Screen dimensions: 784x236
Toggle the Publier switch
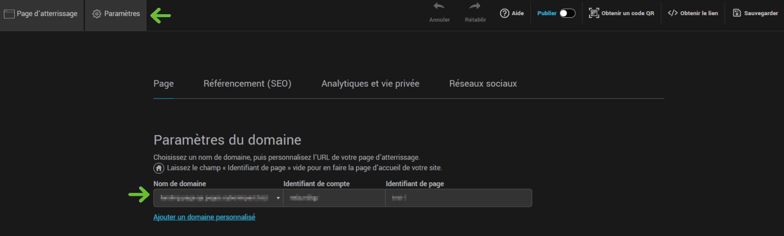click(567, 13)
